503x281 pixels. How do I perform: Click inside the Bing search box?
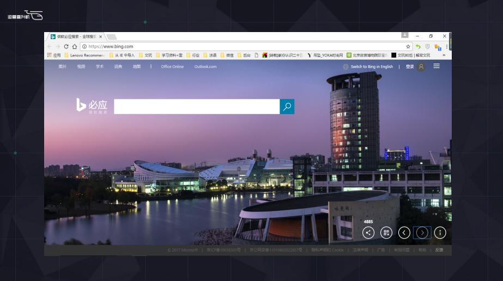[197, 107]
